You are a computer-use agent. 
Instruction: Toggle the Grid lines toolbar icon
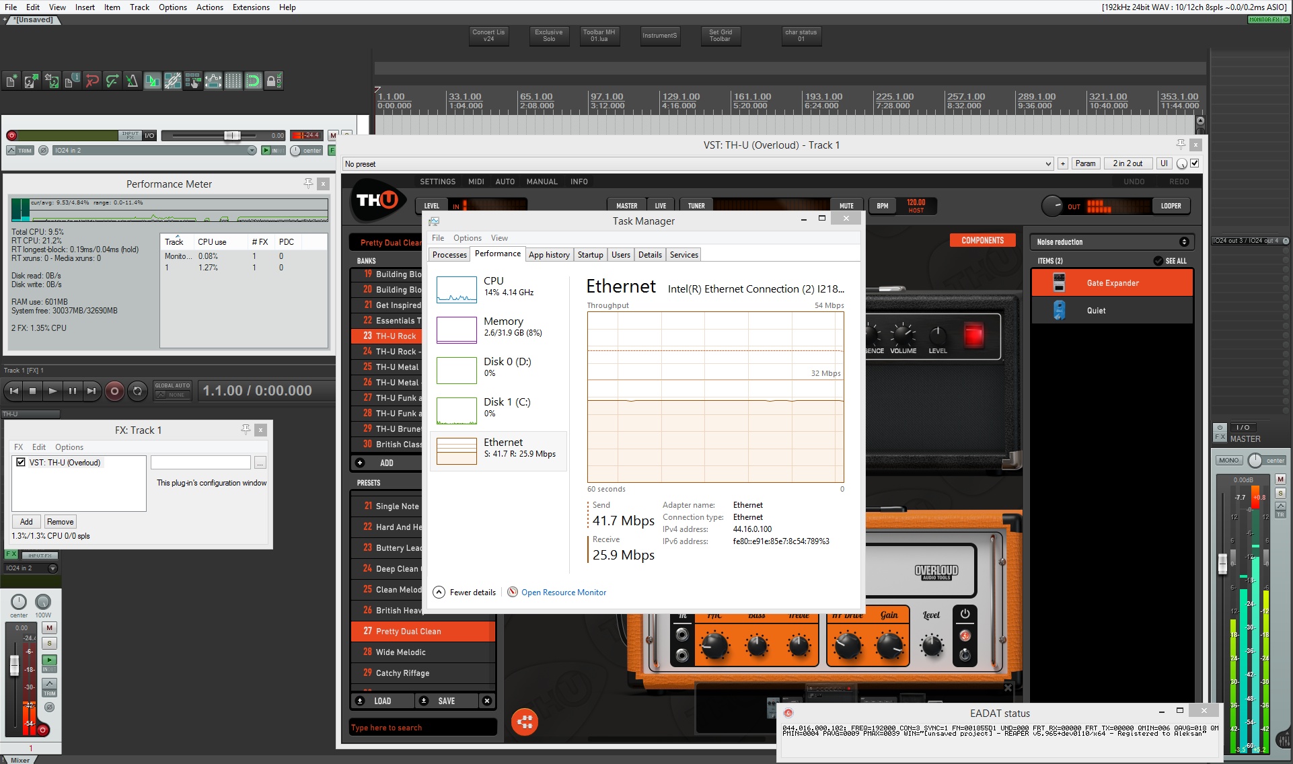point(233,81)
